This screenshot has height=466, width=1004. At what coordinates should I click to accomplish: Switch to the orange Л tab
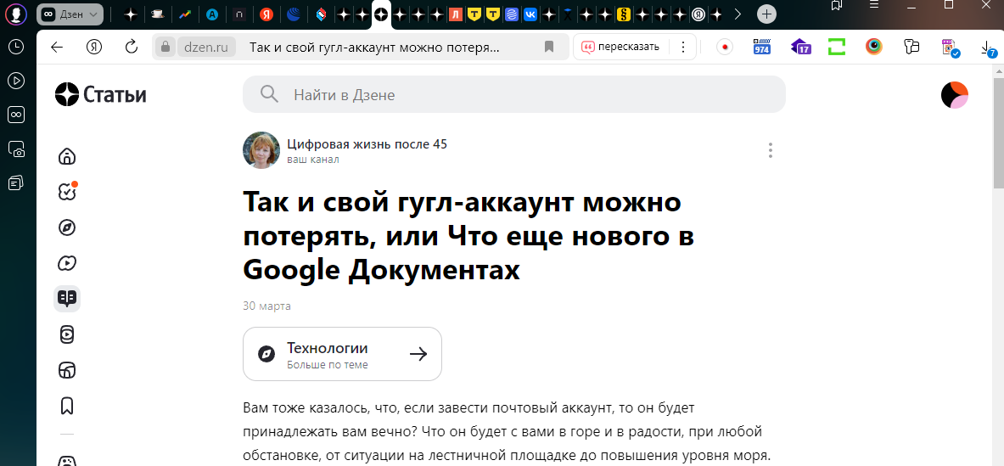coord(455,14)
